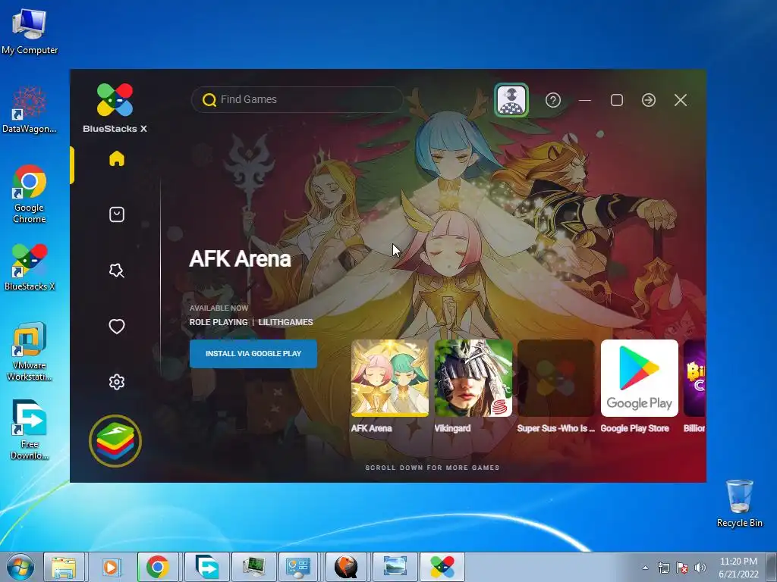Open the Action Center flag icon
The image size is (777, 582).
tap(682, 568)
